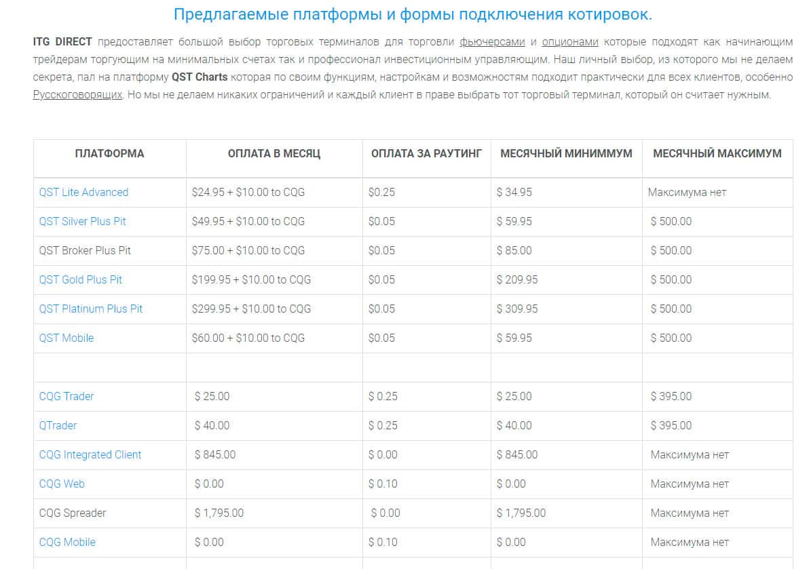The image size is (809, 569).
Task: Click $ 1,795.00 monthly minimum in CQG Spreader row
Action: pyautogui.click(x=521, y=513)
